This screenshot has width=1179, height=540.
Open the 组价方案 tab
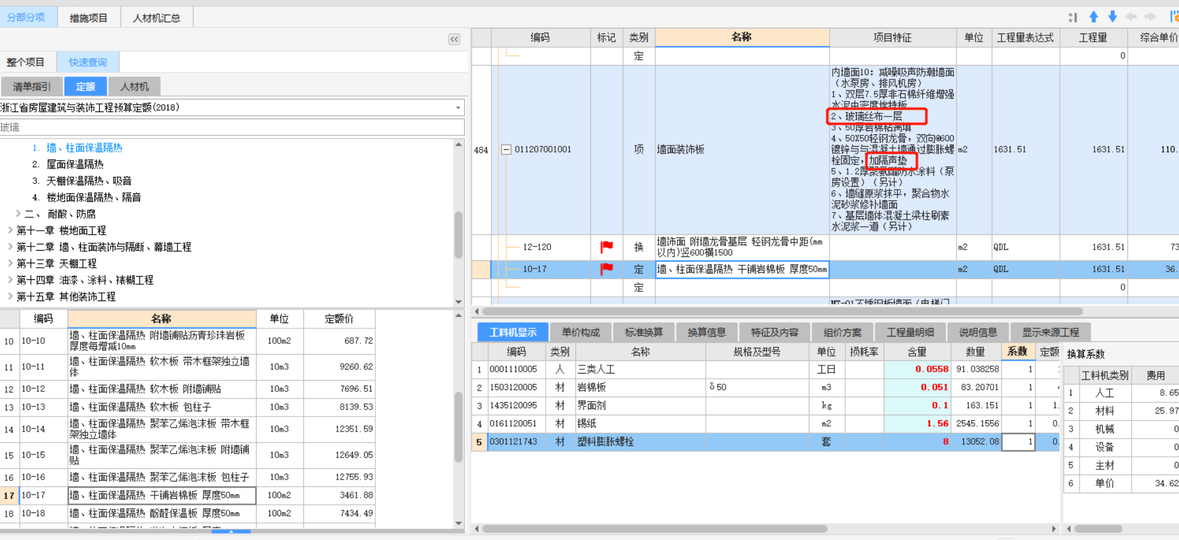click(x=842, y=332)
